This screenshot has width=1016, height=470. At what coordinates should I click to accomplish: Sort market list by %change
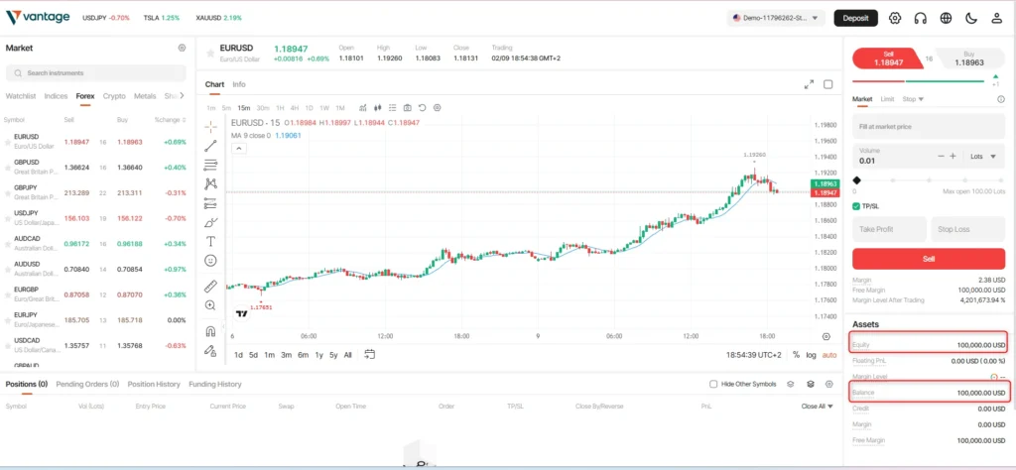(171, 120)
